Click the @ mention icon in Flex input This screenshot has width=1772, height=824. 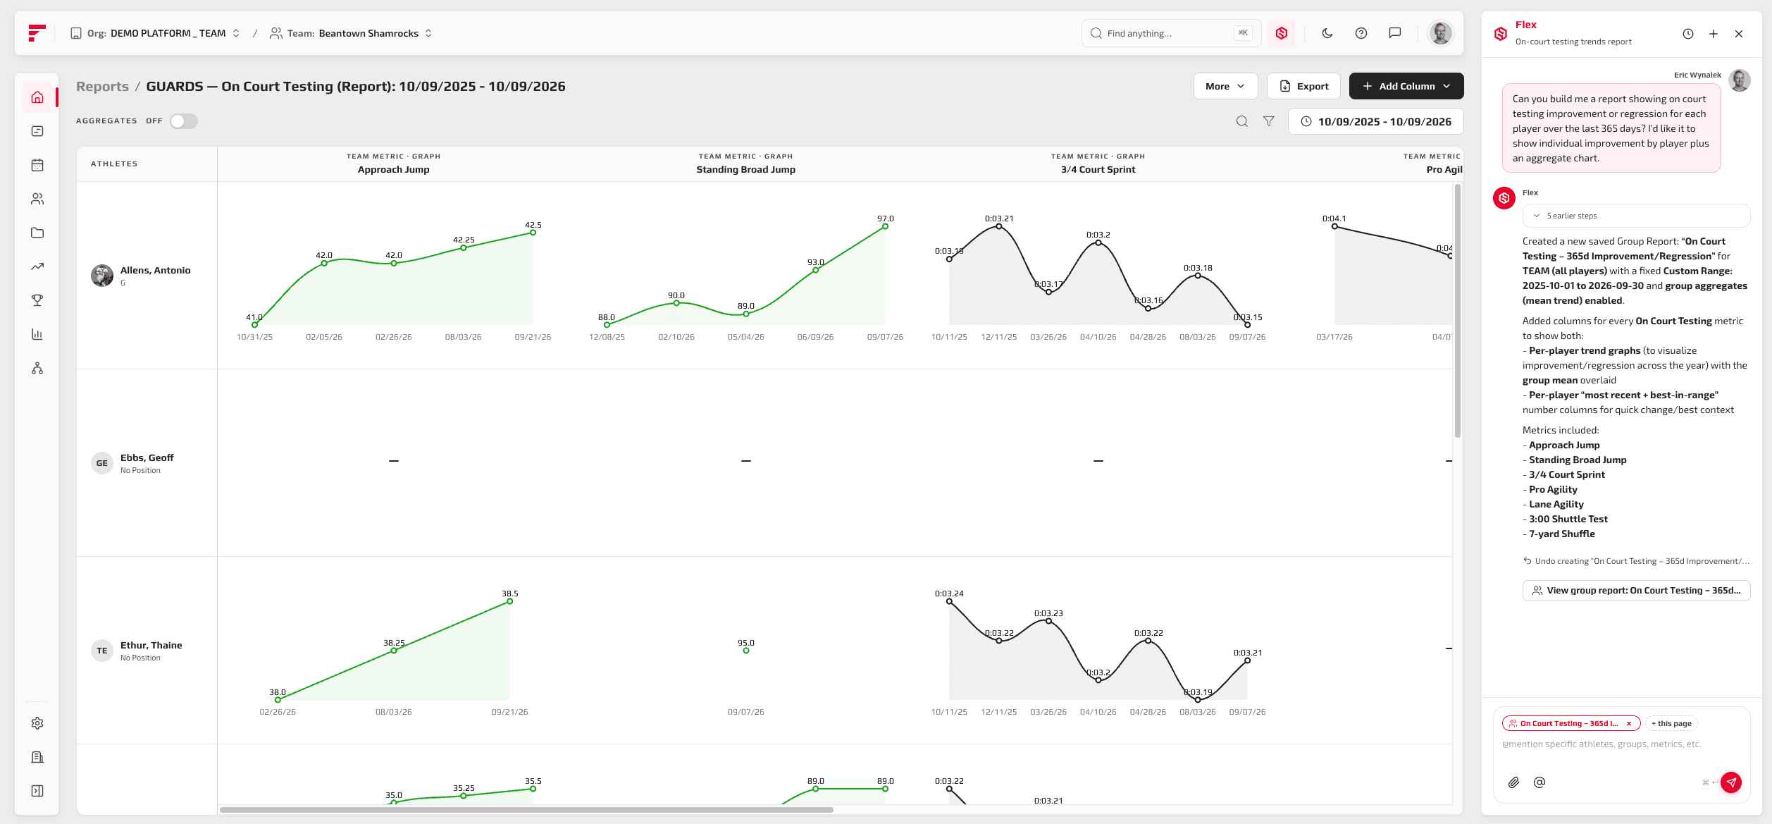click(1539, 782)
